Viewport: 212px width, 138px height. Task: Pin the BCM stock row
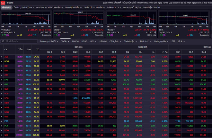pos(2,61)
